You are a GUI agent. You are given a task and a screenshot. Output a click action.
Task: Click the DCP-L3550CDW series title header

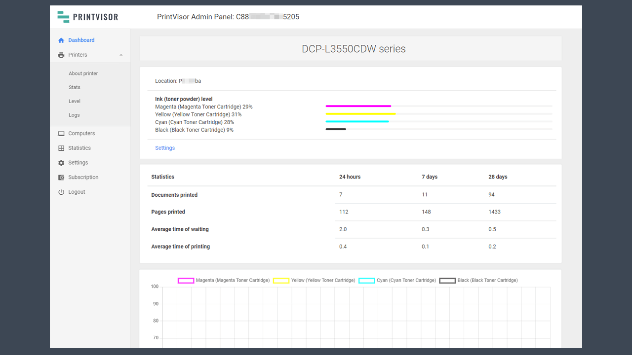coord(354,49)
